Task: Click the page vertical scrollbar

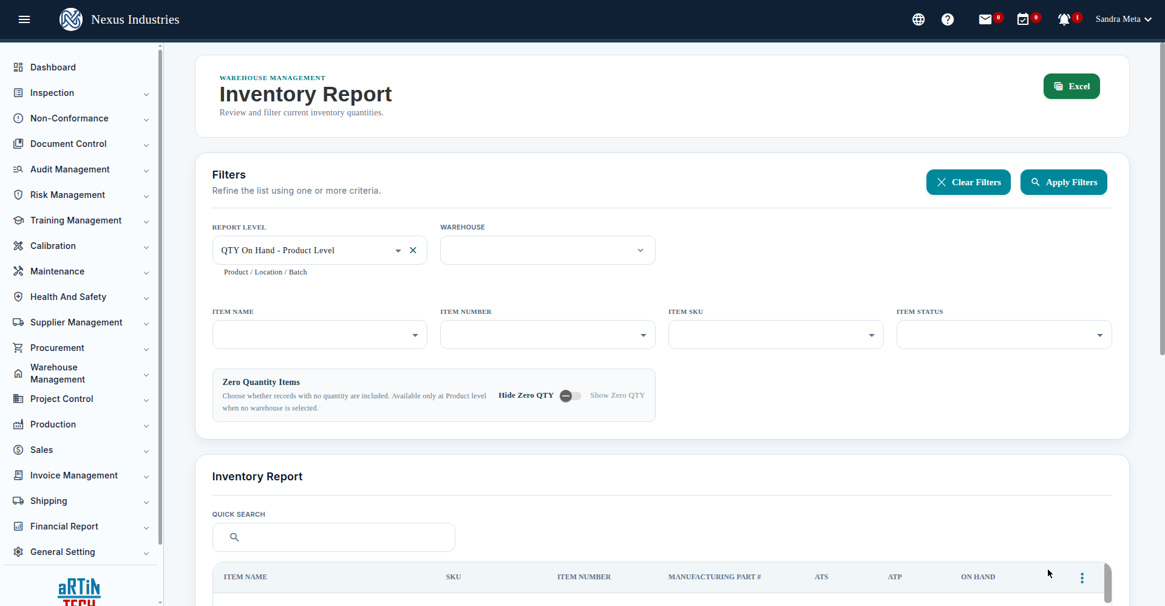Action: 1162,200
